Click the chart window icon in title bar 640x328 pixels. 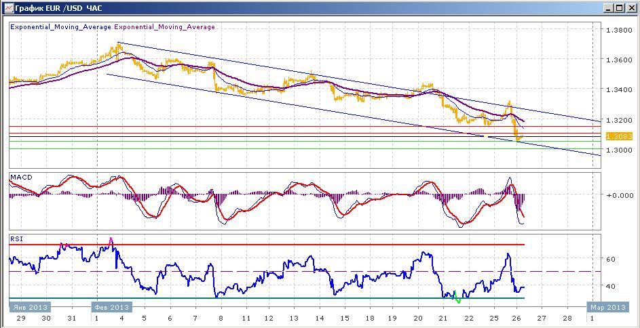7,7
